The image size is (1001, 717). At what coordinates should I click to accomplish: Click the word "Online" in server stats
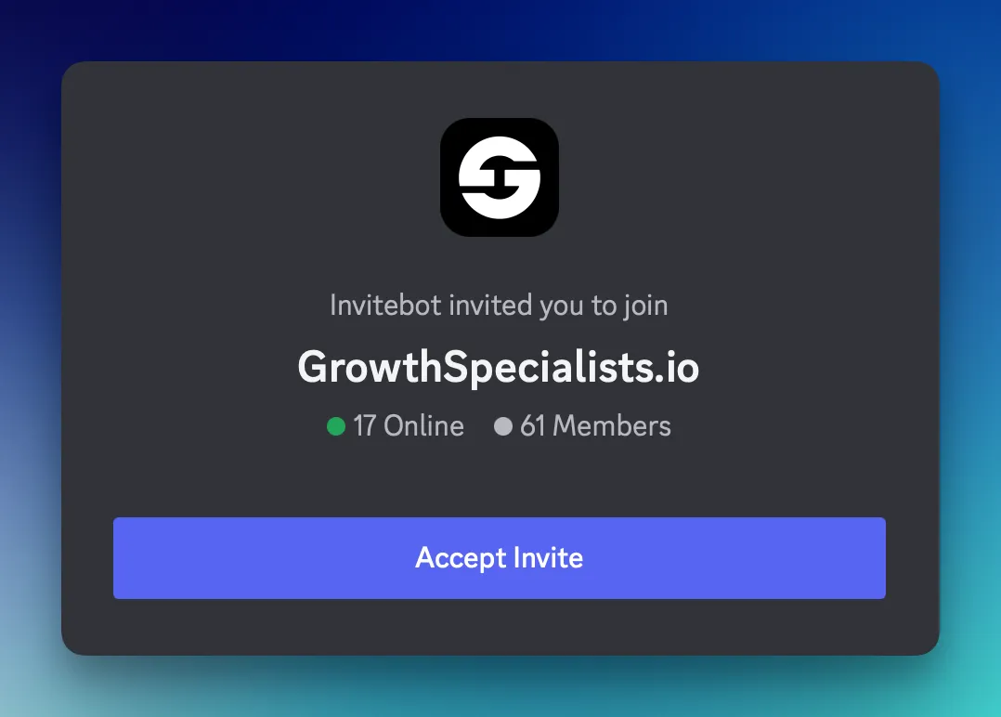423,426
